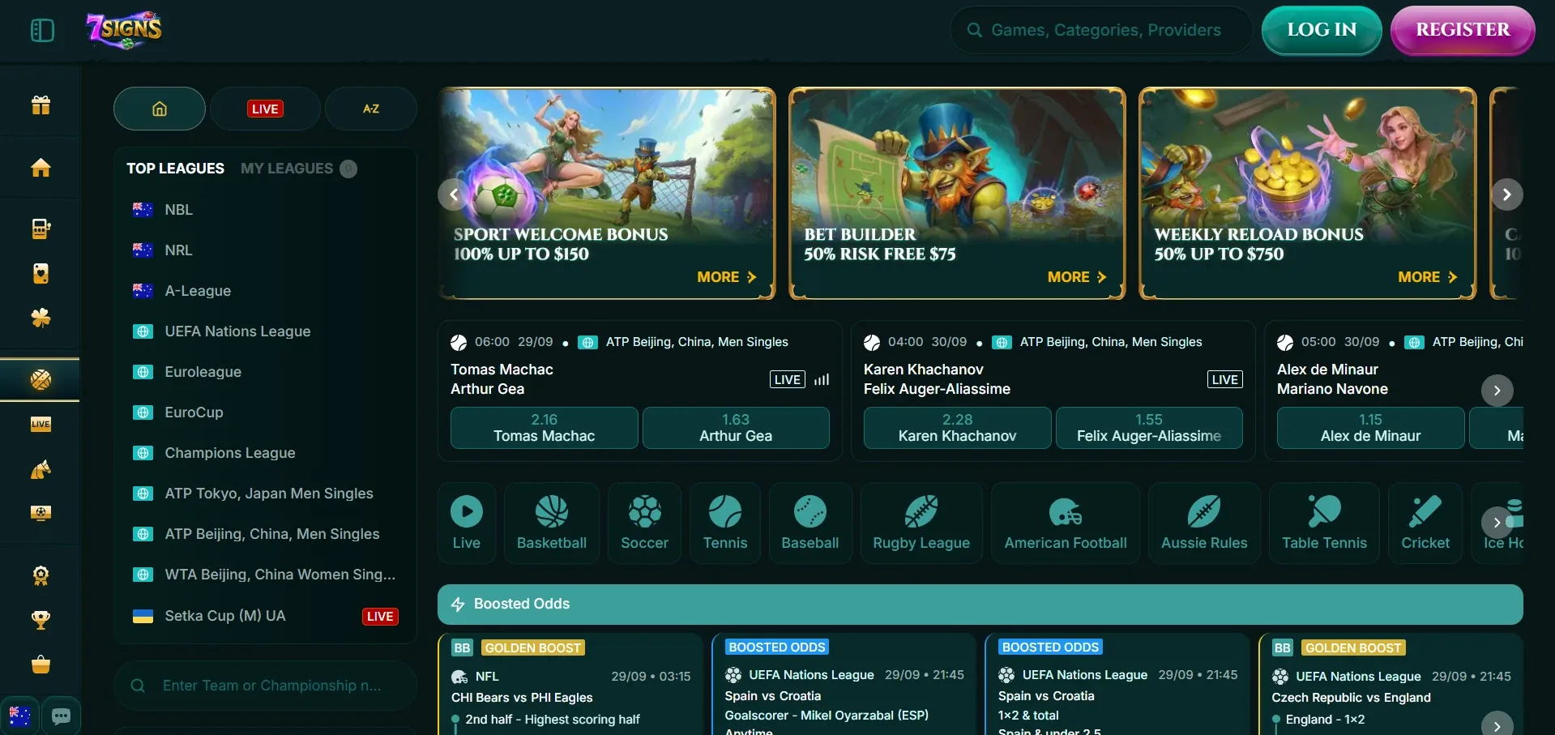Image resolution: width=1555 pixels, height=735 pixels.
Task: Select the Live play icon category
Action: (x=466, y=523)
